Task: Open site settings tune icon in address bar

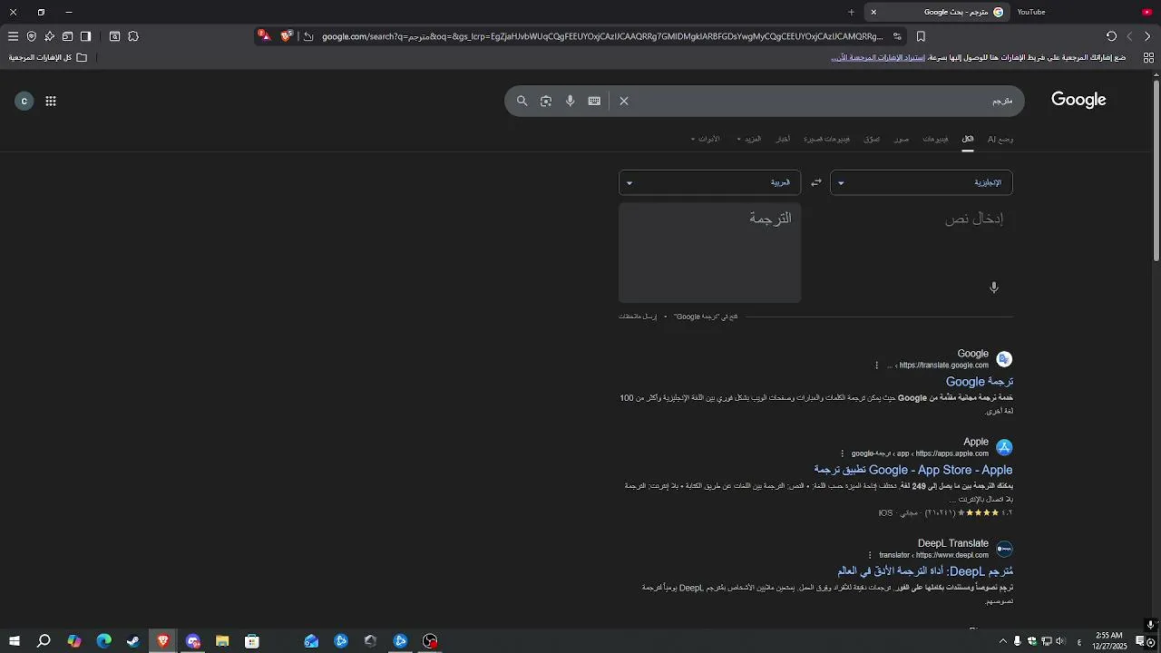Action: 897,36
